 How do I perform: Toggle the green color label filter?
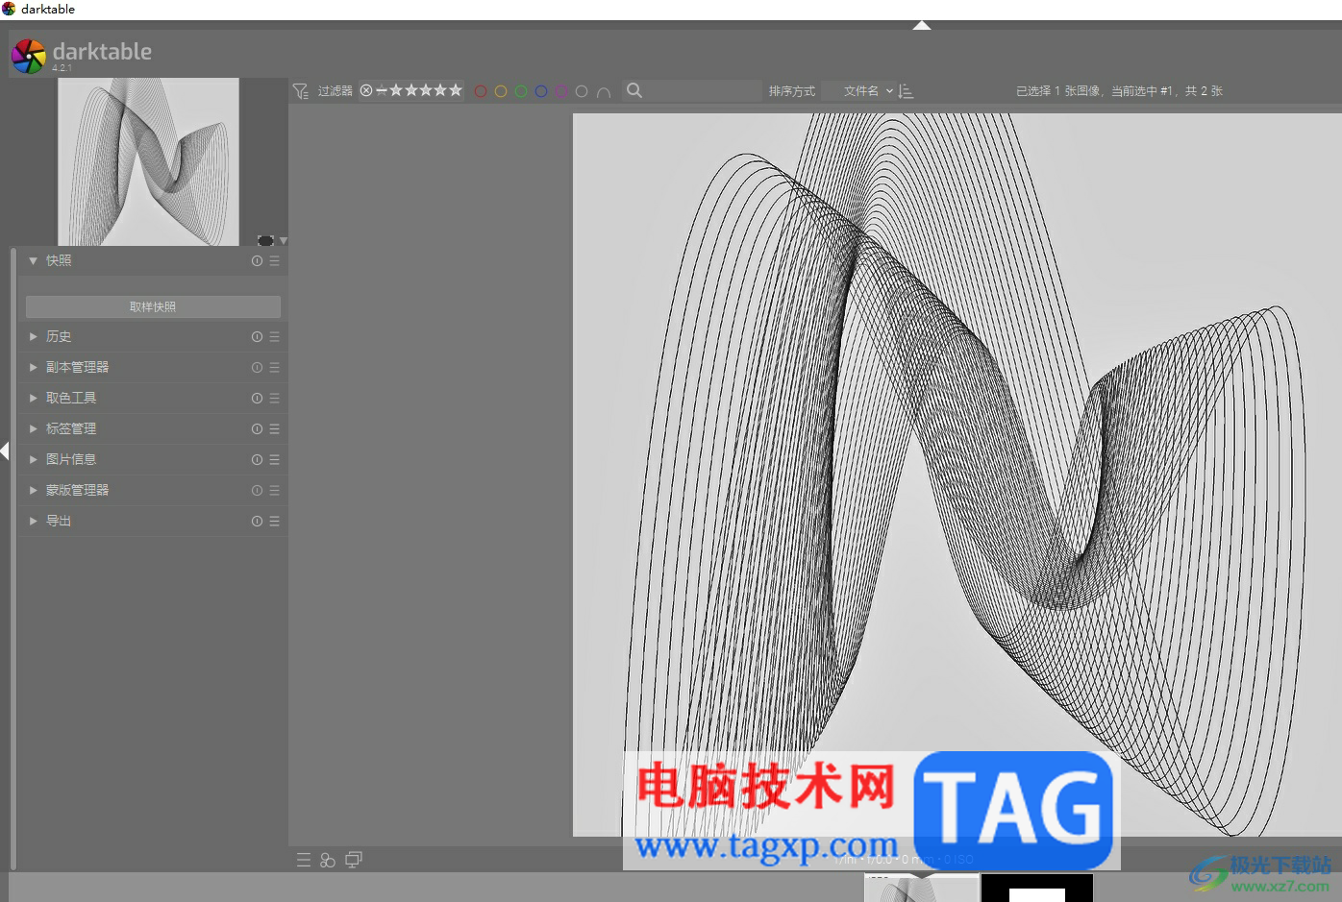(521, 91)
